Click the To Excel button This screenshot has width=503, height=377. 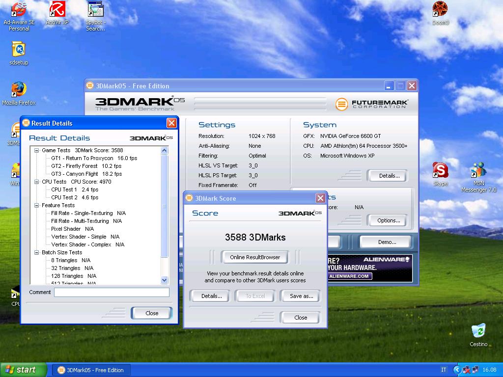255,296
